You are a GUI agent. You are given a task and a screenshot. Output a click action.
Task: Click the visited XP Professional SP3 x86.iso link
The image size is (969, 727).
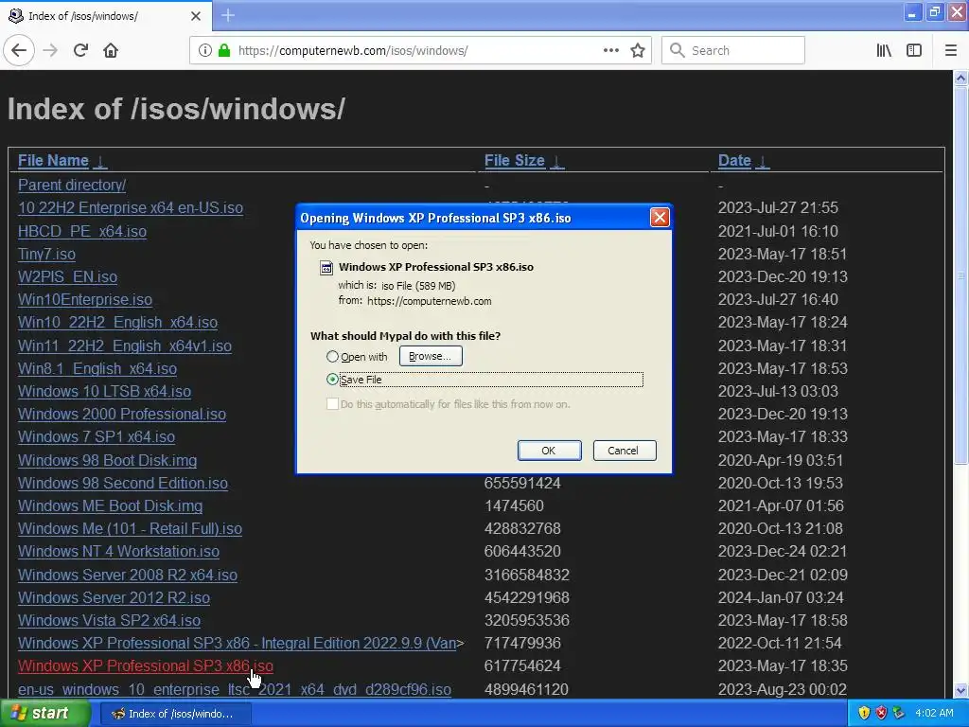[x=145, y=666]
